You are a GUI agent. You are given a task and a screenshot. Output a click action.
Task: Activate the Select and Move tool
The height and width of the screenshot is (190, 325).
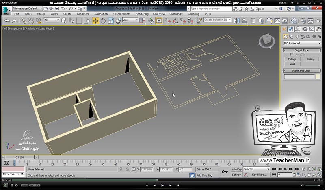tap(95, 21)
